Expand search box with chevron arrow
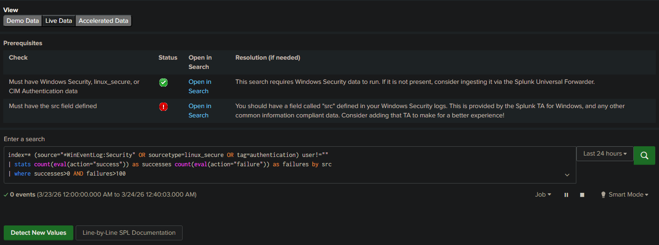The width and height of the screenshot is (659, 245). point(567,175)
